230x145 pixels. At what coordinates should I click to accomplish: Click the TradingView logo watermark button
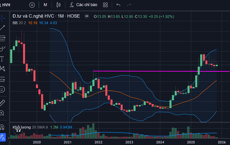(18, 130)
